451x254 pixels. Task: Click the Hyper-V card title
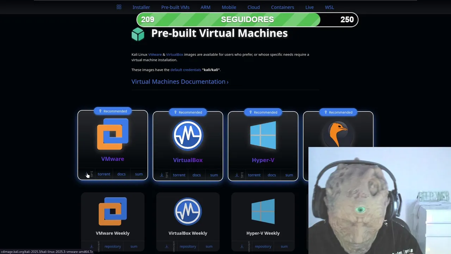coord(263,160)
